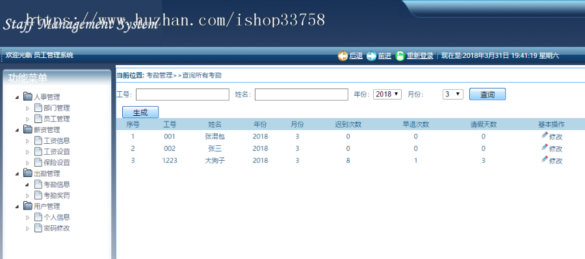Click the page icon beside 个人信息
Screen dimensions: 585x259
click(38, 217)
